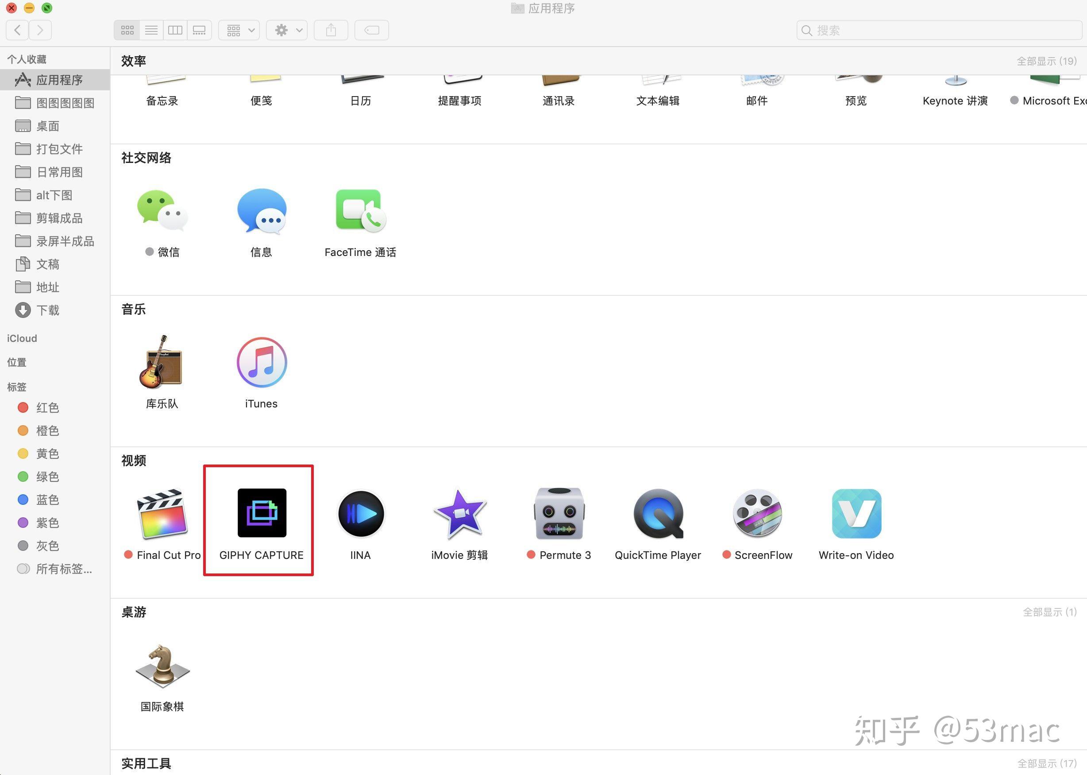The image size is (1087, 775).
Task: Click the 搜索 search field
Action: tap(939, 31)
